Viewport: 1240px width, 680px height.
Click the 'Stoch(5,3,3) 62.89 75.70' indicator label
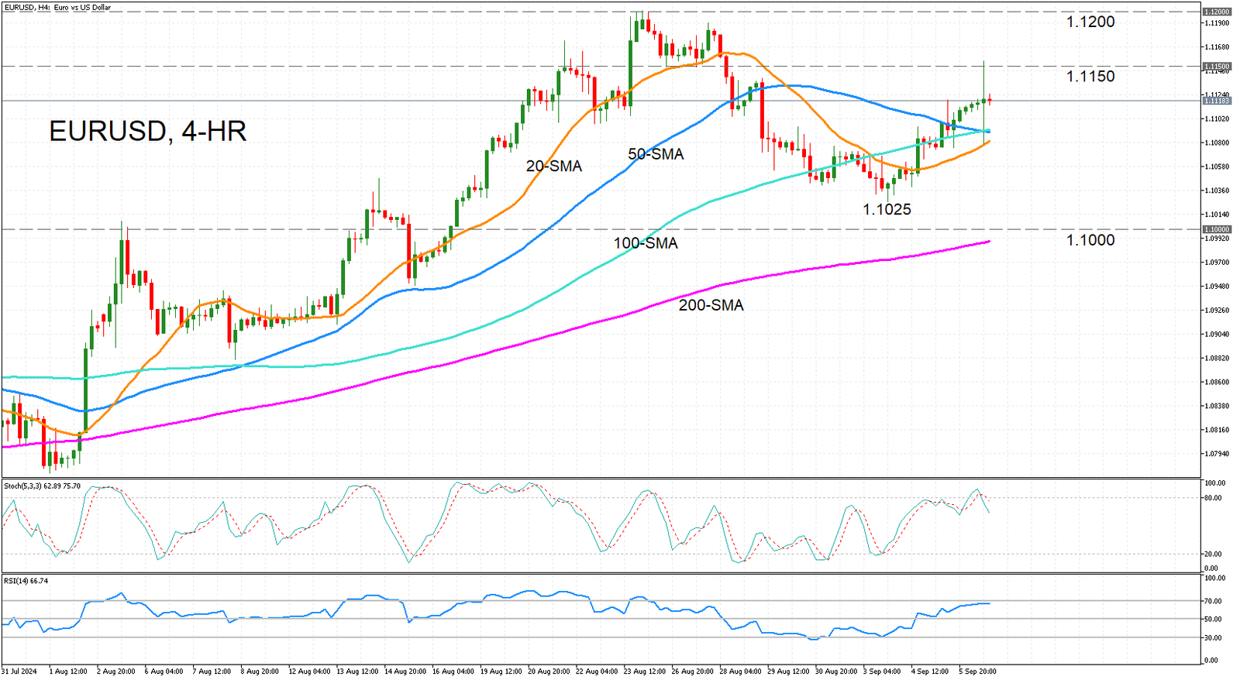(x=42, y=486)
